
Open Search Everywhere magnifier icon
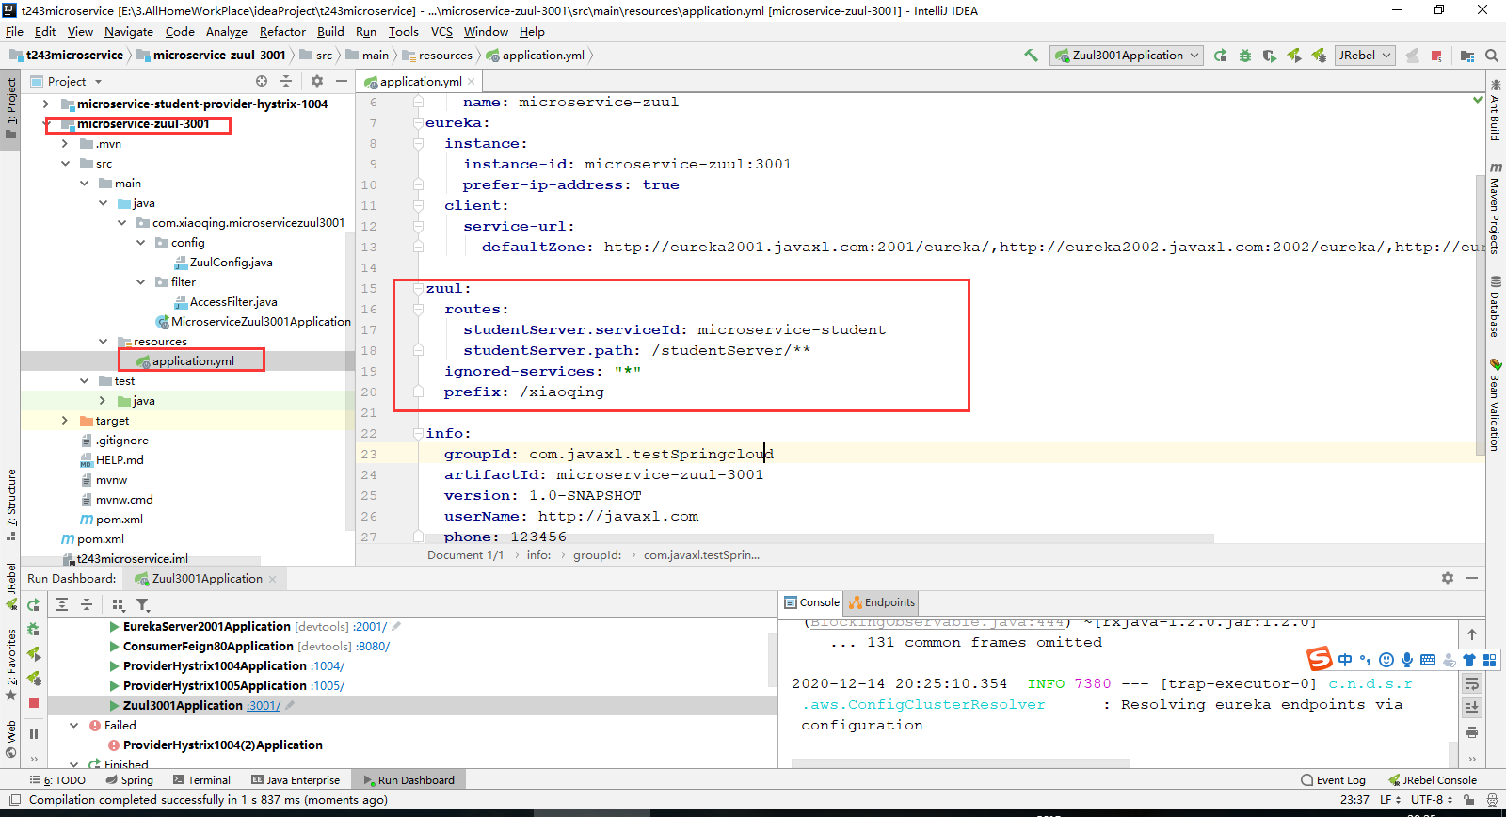(1492, 56)
